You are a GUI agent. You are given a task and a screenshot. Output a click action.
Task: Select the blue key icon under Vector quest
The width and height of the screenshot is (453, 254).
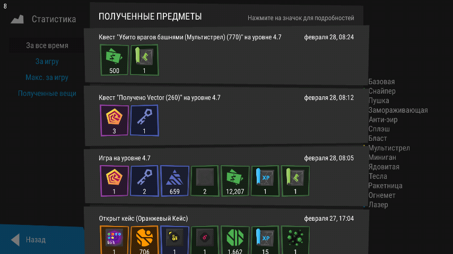click(144, 121)
